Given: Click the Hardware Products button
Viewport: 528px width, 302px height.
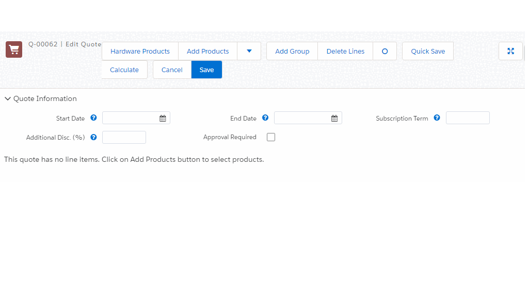Looking at the screenshot, I should pos(140,51).
